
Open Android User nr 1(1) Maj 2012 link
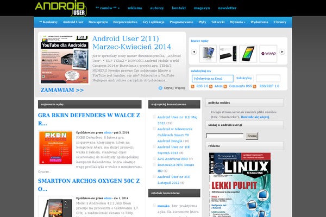(x=177, y=120)
